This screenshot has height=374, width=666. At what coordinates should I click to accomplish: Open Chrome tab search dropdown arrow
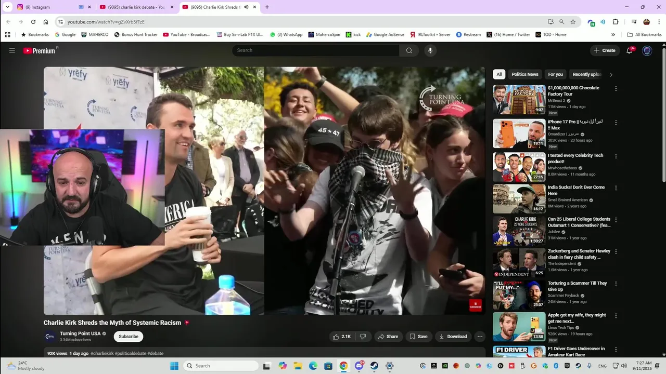(x=7, y=7)
